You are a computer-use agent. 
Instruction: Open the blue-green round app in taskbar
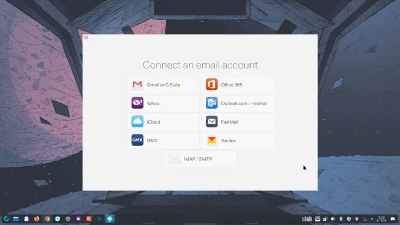pyautogui.click(x=58, y=219)
